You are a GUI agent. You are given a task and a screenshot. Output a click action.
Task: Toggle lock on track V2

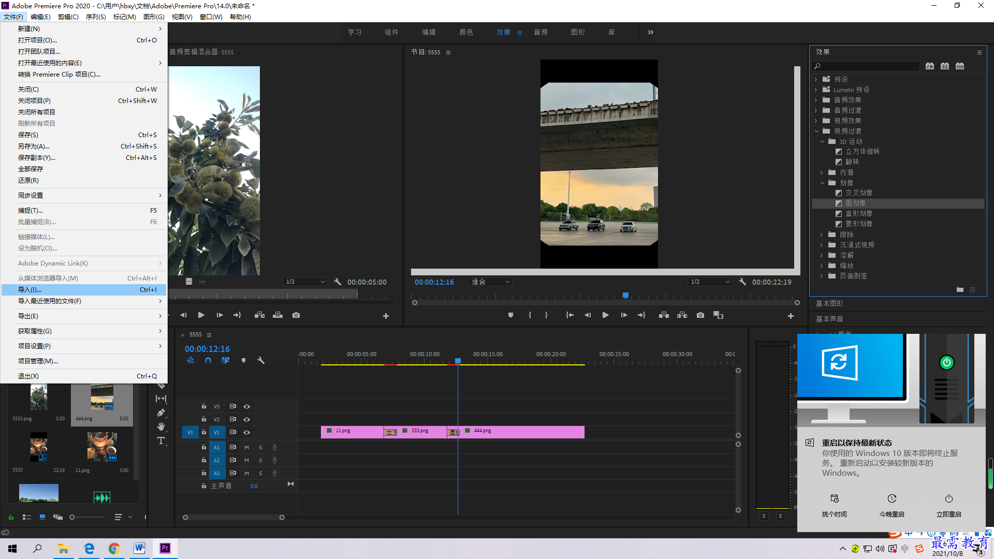(x=204, y=419)
